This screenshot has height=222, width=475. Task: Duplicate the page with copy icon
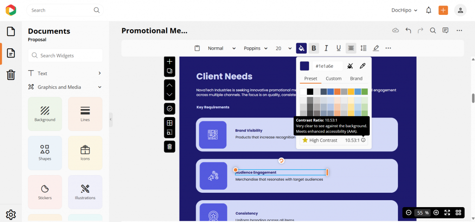[170, 71]
